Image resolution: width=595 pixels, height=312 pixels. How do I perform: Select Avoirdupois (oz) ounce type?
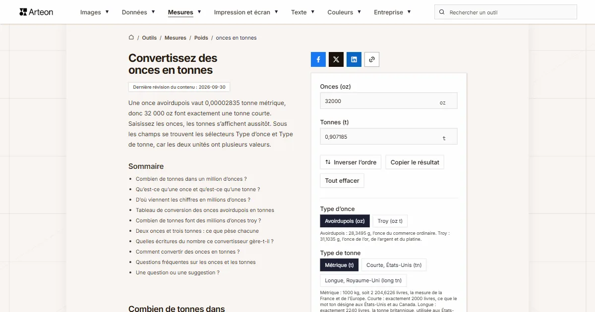click(345, 221)
